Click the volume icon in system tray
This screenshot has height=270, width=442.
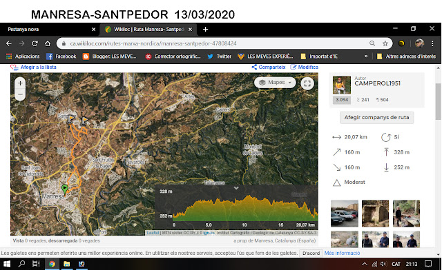[383, 264]
